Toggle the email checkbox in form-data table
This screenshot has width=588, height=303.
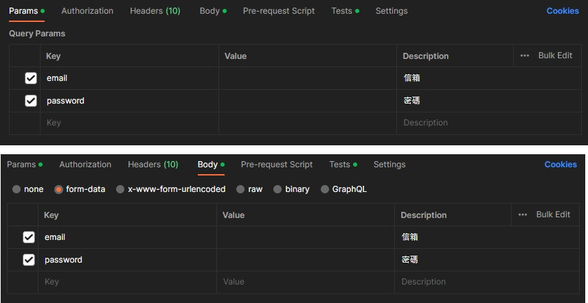click(x=28, y=237)
